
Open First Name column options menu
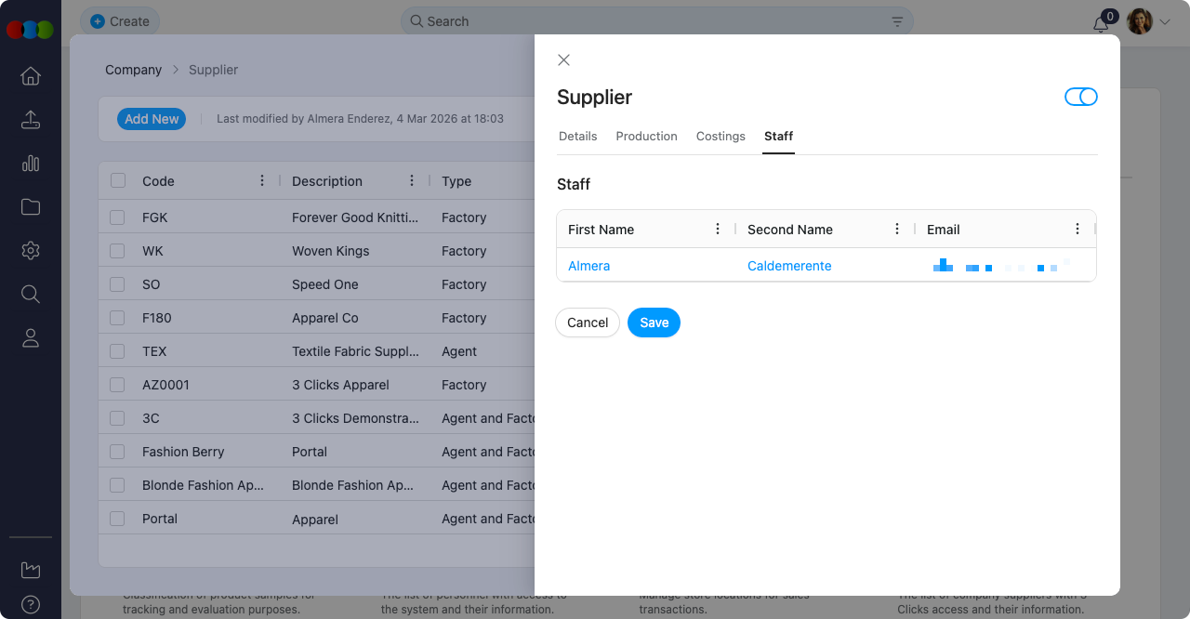(x=717, y=229)
